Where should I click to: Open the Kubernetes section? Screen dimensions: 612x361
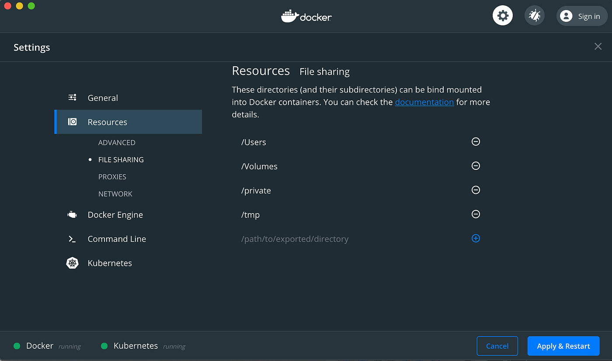tap(128, 263)
